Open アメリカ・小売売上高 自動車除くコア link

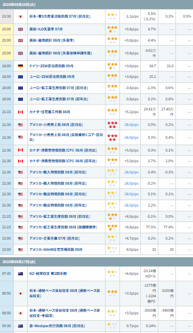(66, 137)
